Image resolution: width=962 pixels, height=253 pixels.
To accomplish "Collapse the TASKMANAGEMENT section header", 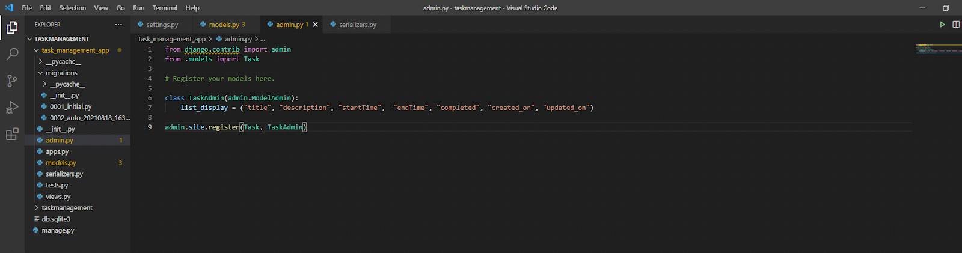I will point(77,39).
